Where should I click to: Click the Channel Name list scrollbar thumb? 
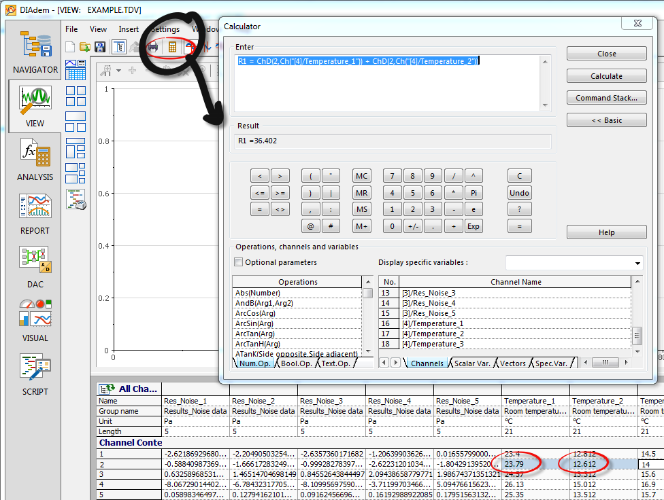tap(637, 336)
